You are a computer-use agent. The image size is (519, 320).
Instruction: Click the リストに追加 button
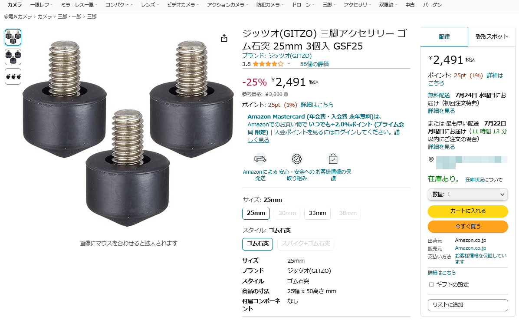click(x=468, y=305)
